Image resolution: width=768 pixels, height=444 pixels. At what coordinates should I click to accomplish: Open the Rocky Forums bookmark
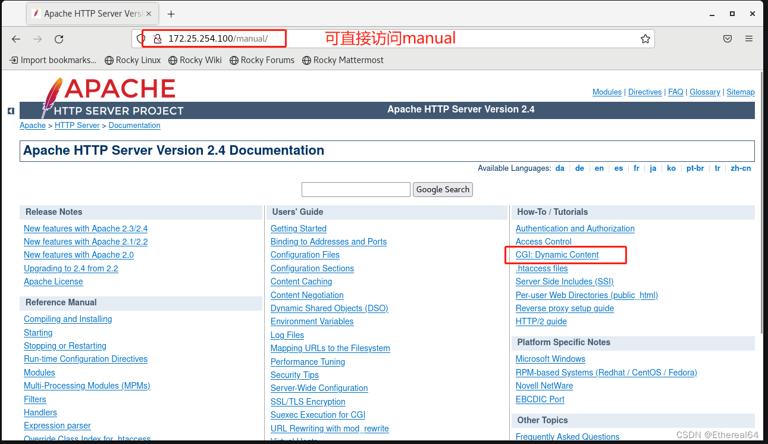click(262, 60)
